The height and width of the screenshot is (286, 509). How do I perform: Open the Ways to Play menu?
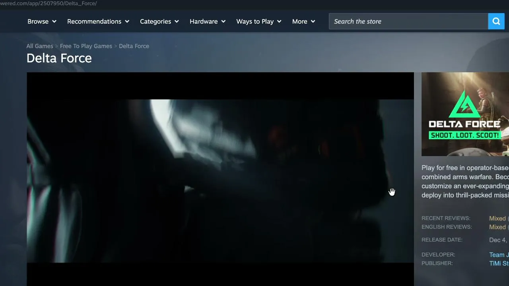click(259, 21)
